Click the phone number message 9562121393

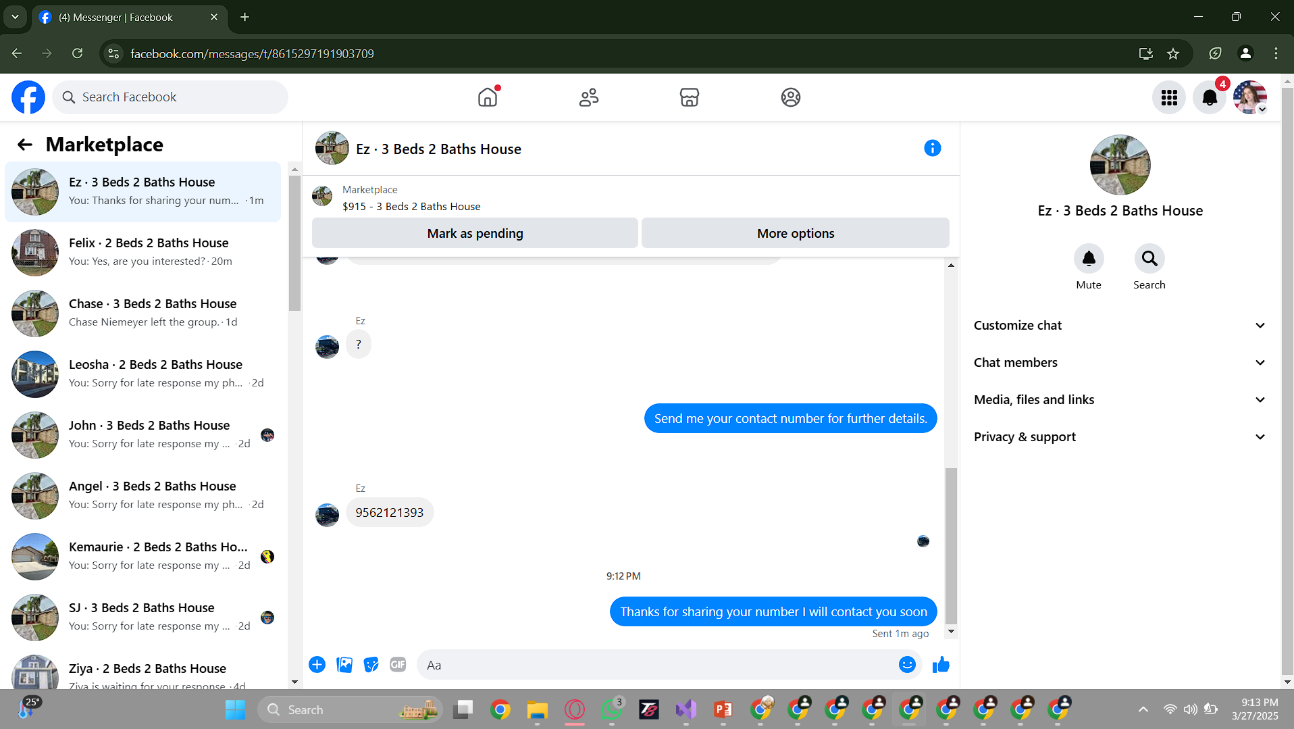pos(390,513)
